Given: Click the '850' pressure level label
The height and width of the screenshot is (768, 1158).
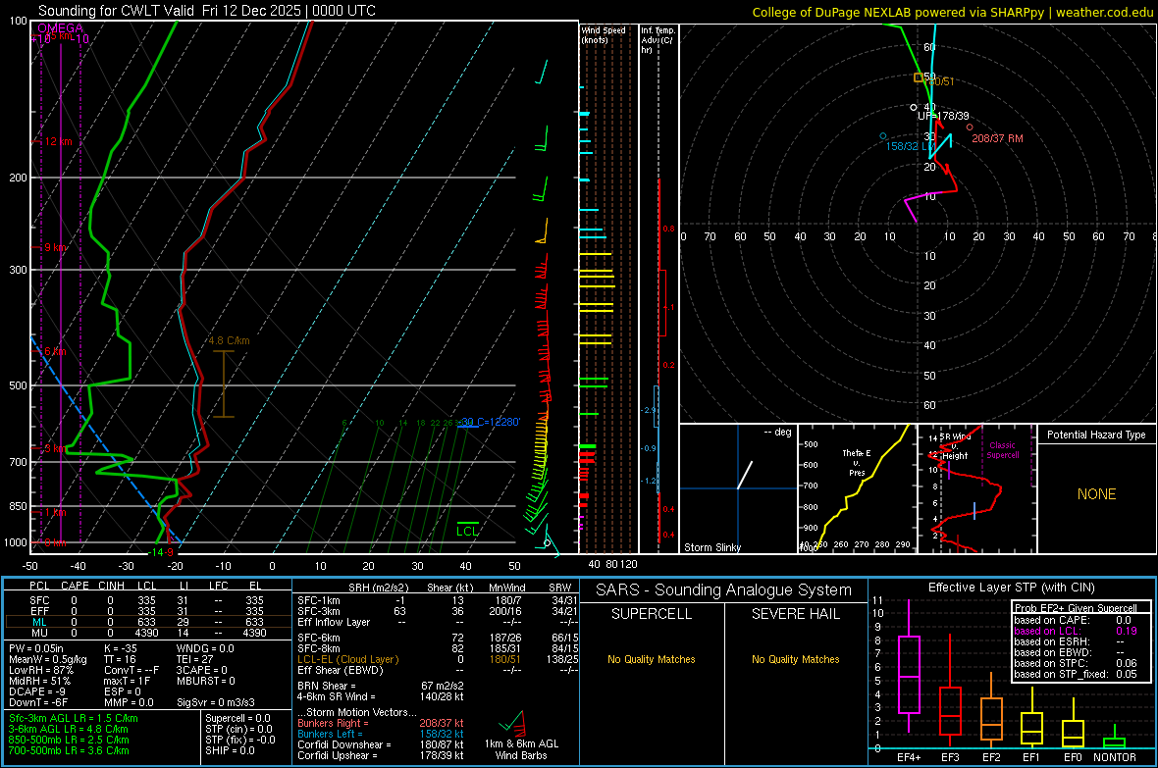Looking at the screenshot, I should pos(18,506).
